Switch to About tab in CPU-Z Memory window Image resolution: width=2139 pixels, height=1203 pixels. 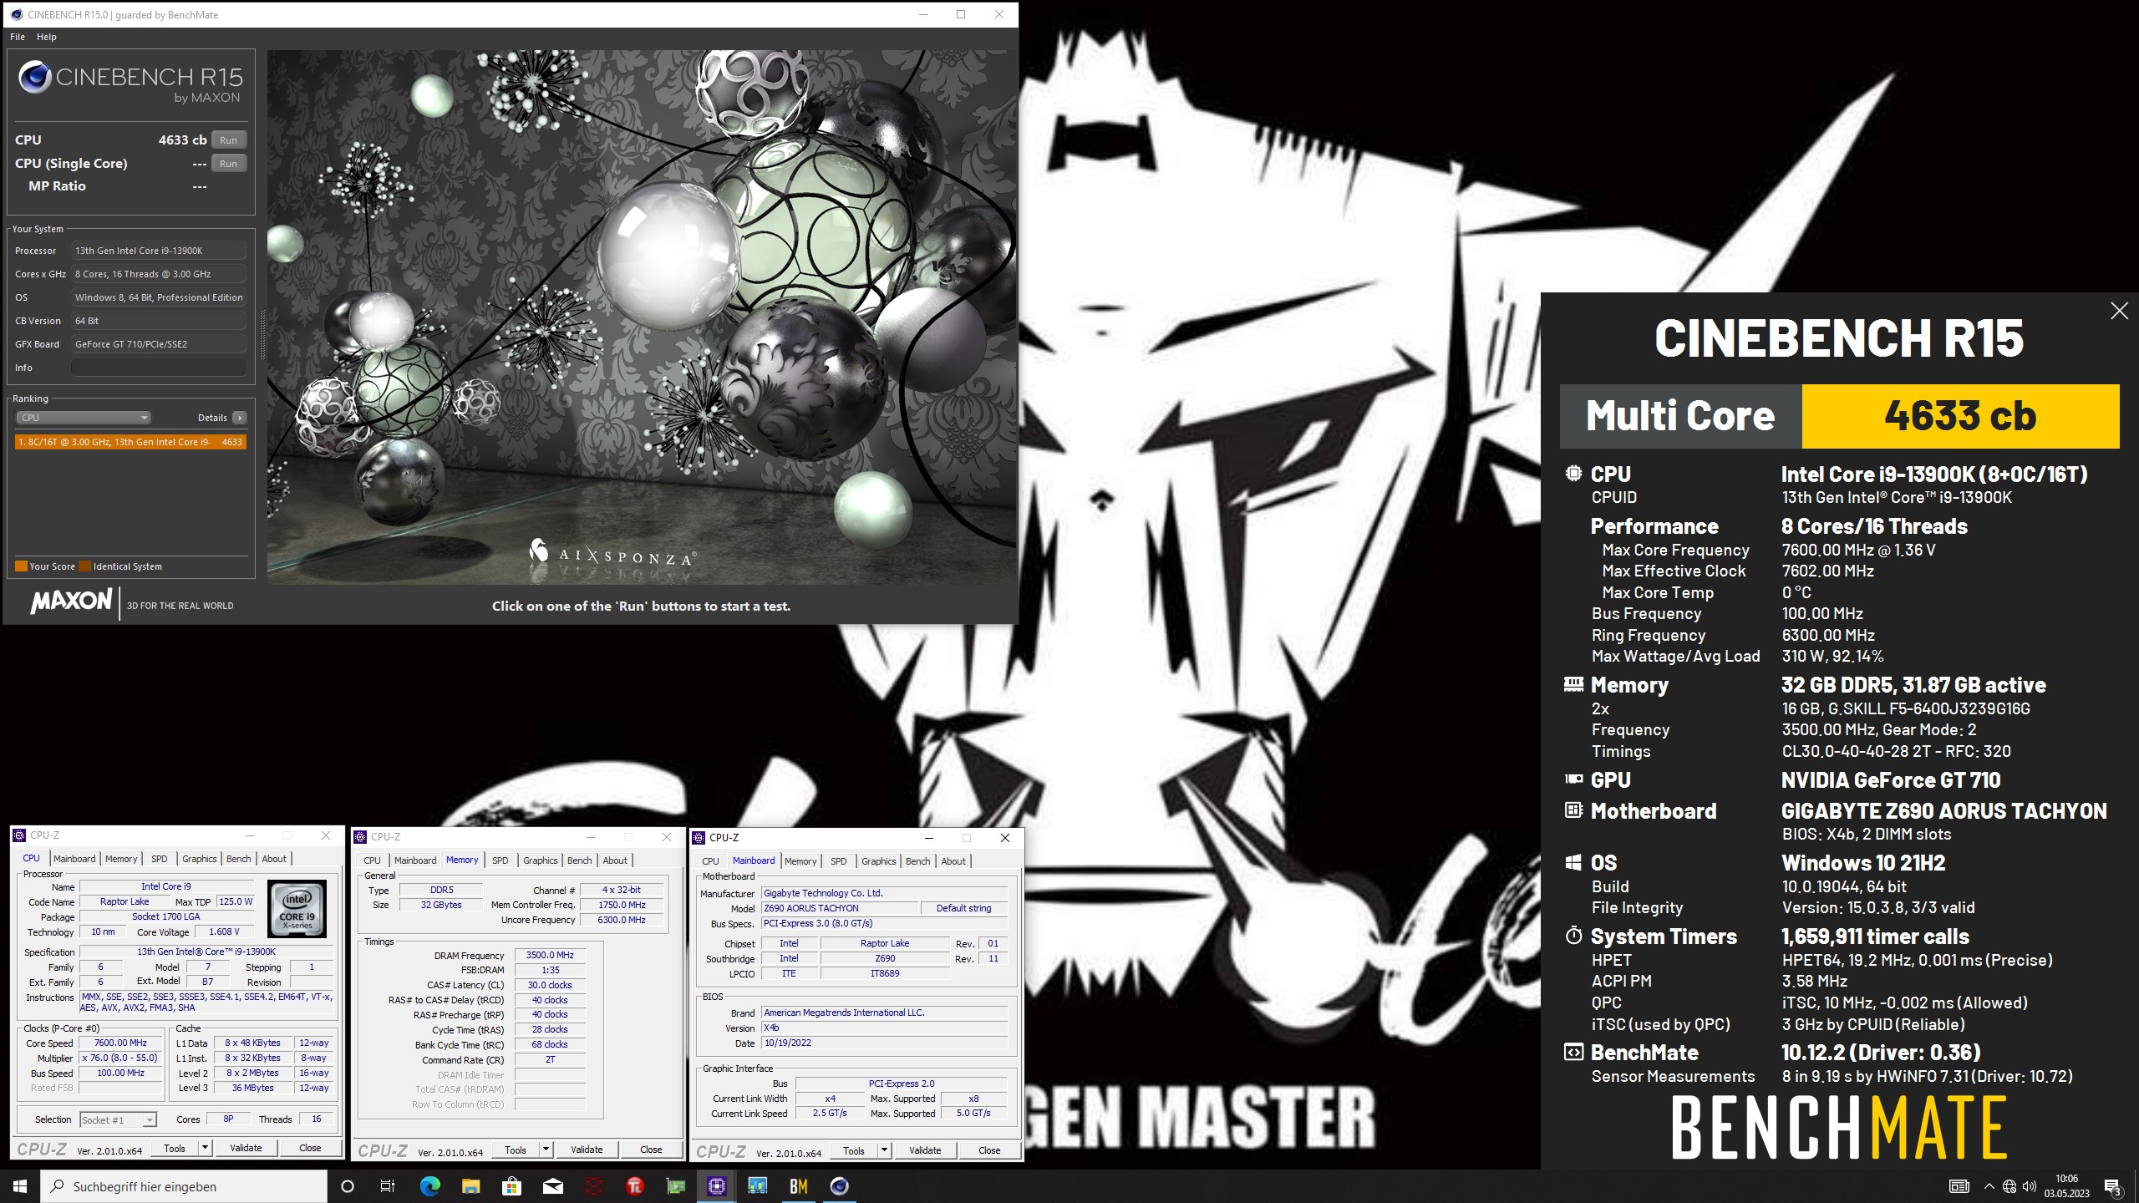[615, 860]
